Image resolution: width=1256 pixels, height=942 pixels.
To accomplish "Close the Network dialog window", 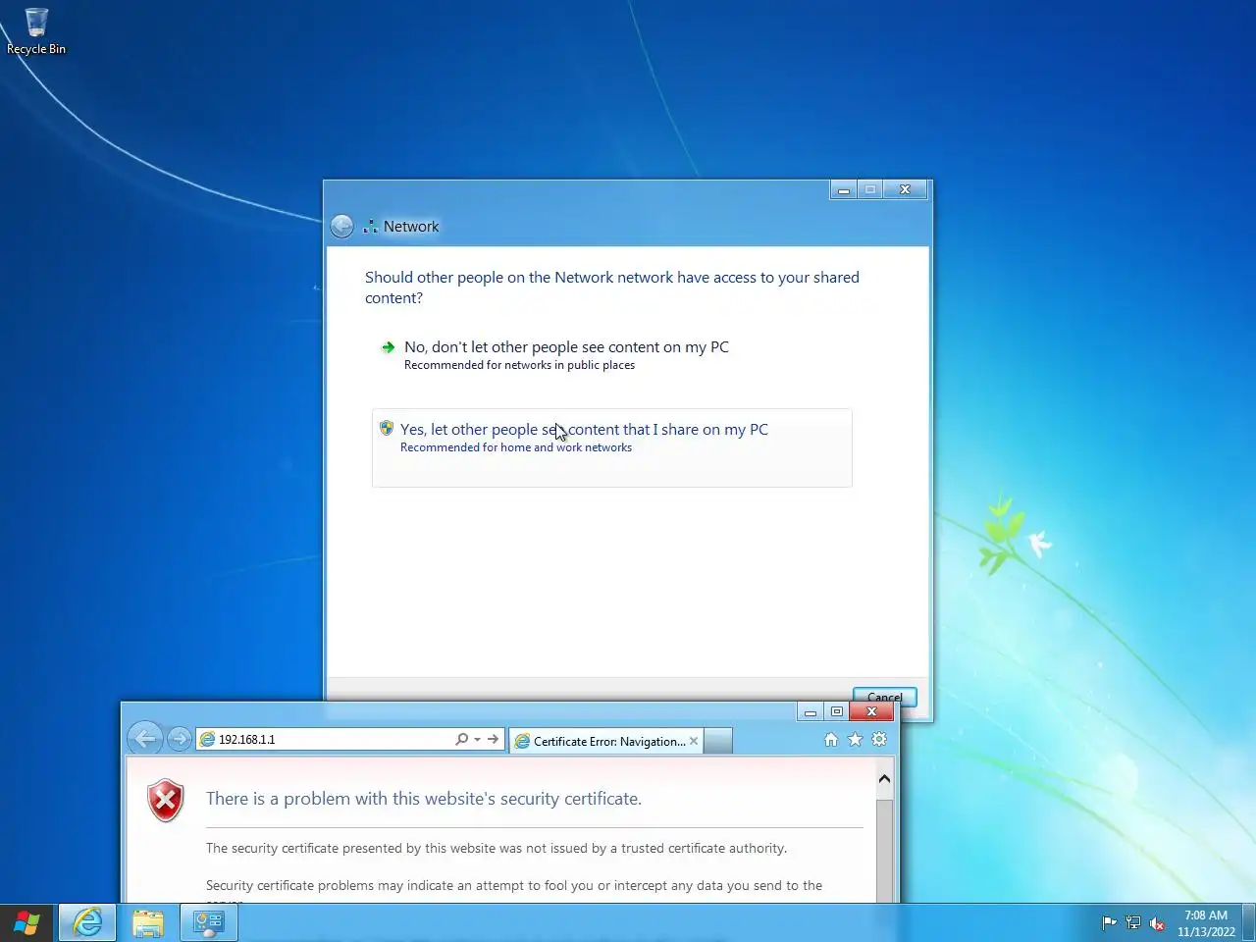I will click(x=906, y=189).
